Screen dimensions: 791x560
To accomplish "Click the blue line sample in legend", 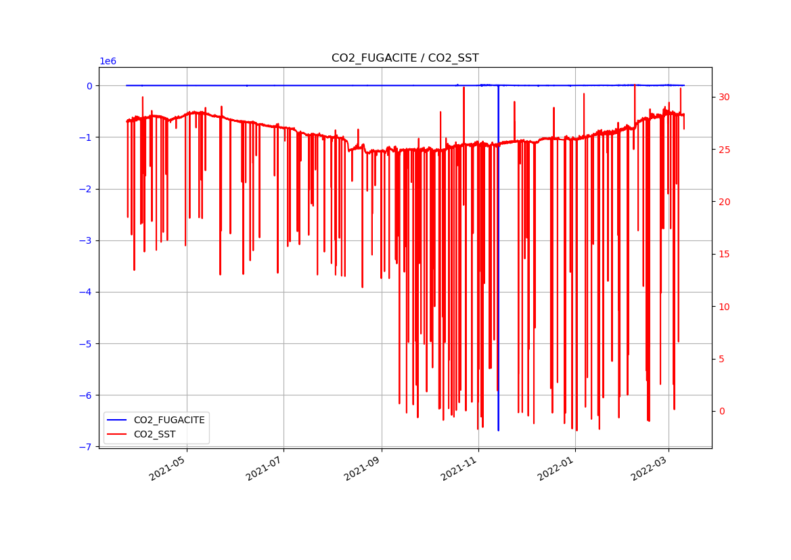I will click(117, 420).
